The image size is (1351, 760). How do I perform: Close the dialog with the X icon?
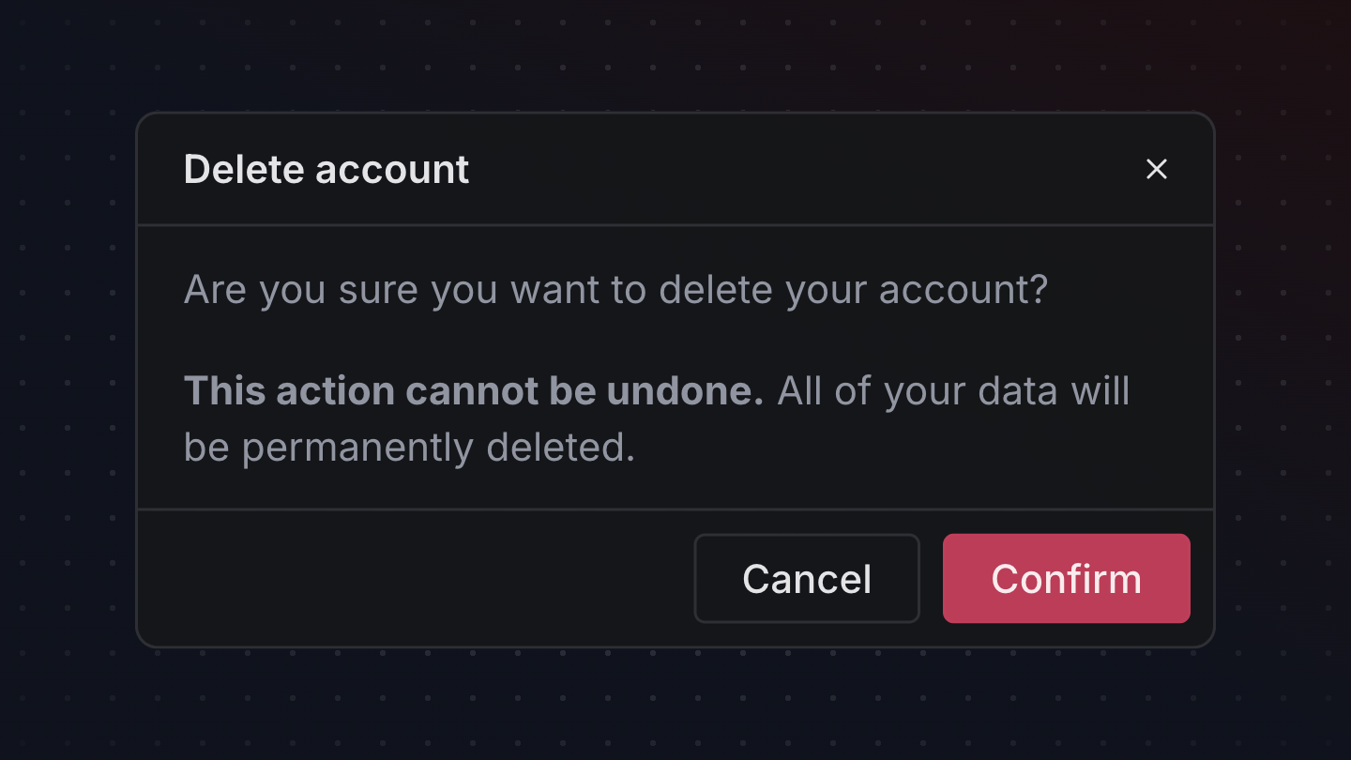click(x=1156, y=169)
